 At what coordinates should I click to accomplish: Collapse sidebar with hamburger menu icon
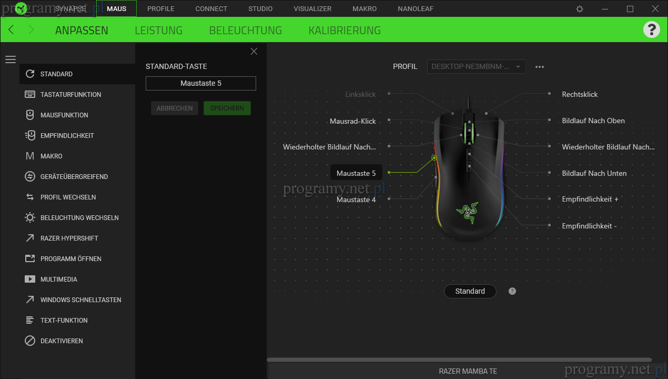11,59
